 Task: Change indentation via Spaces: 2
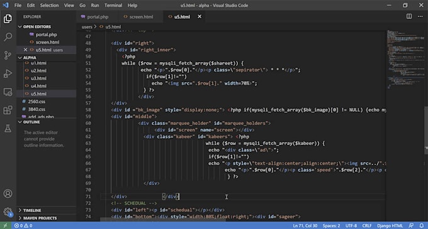[331, 225]
